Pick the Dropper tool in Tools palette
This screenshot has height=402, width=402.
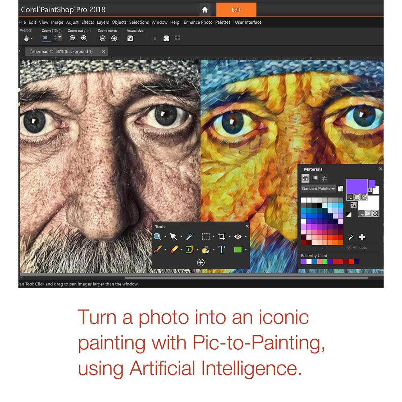click(x=189, y=237)
